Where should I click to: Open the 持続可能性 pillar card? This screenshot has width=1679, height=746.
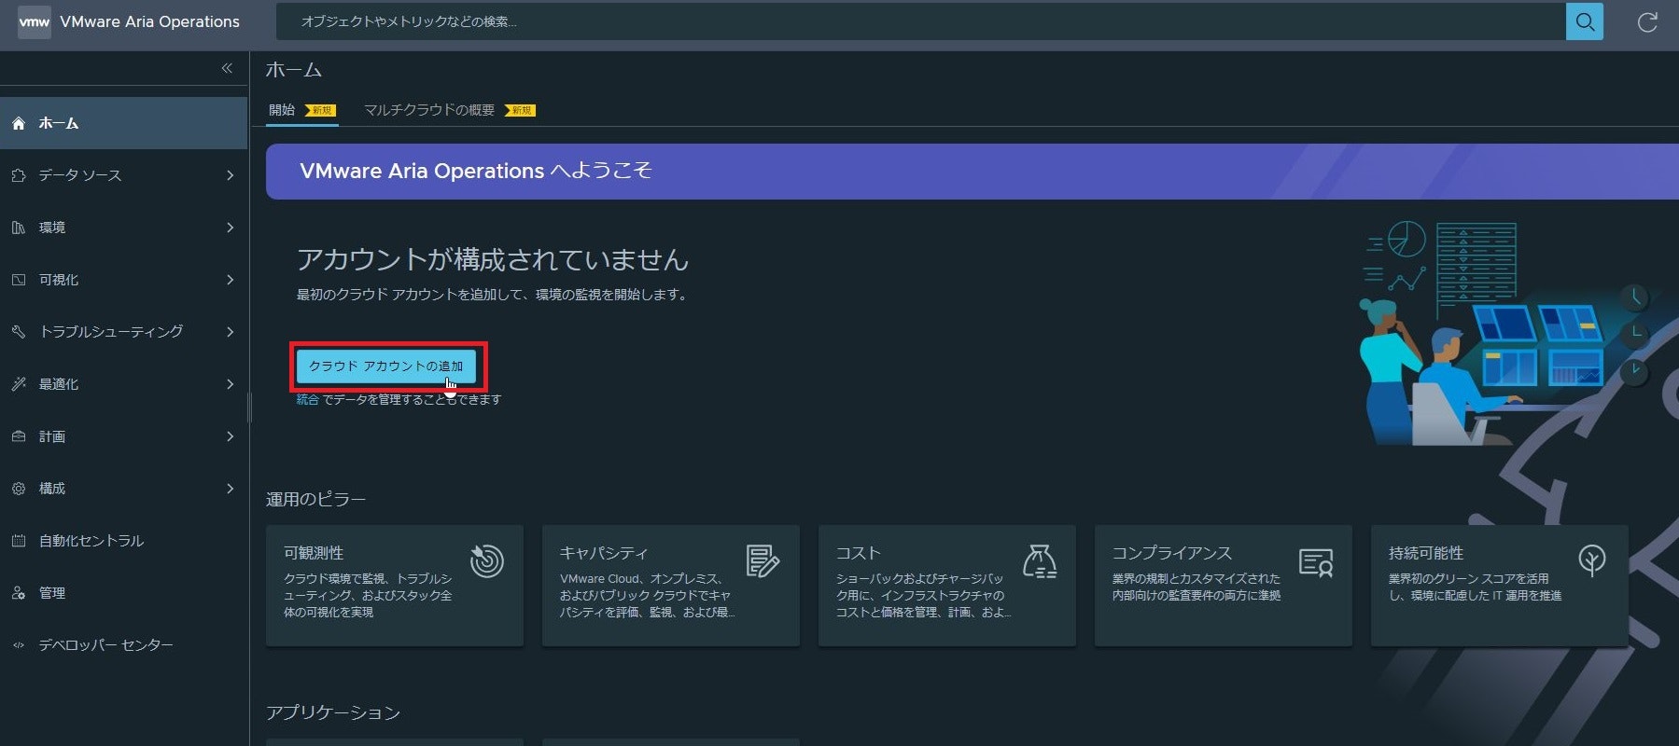click(1500, 586)
